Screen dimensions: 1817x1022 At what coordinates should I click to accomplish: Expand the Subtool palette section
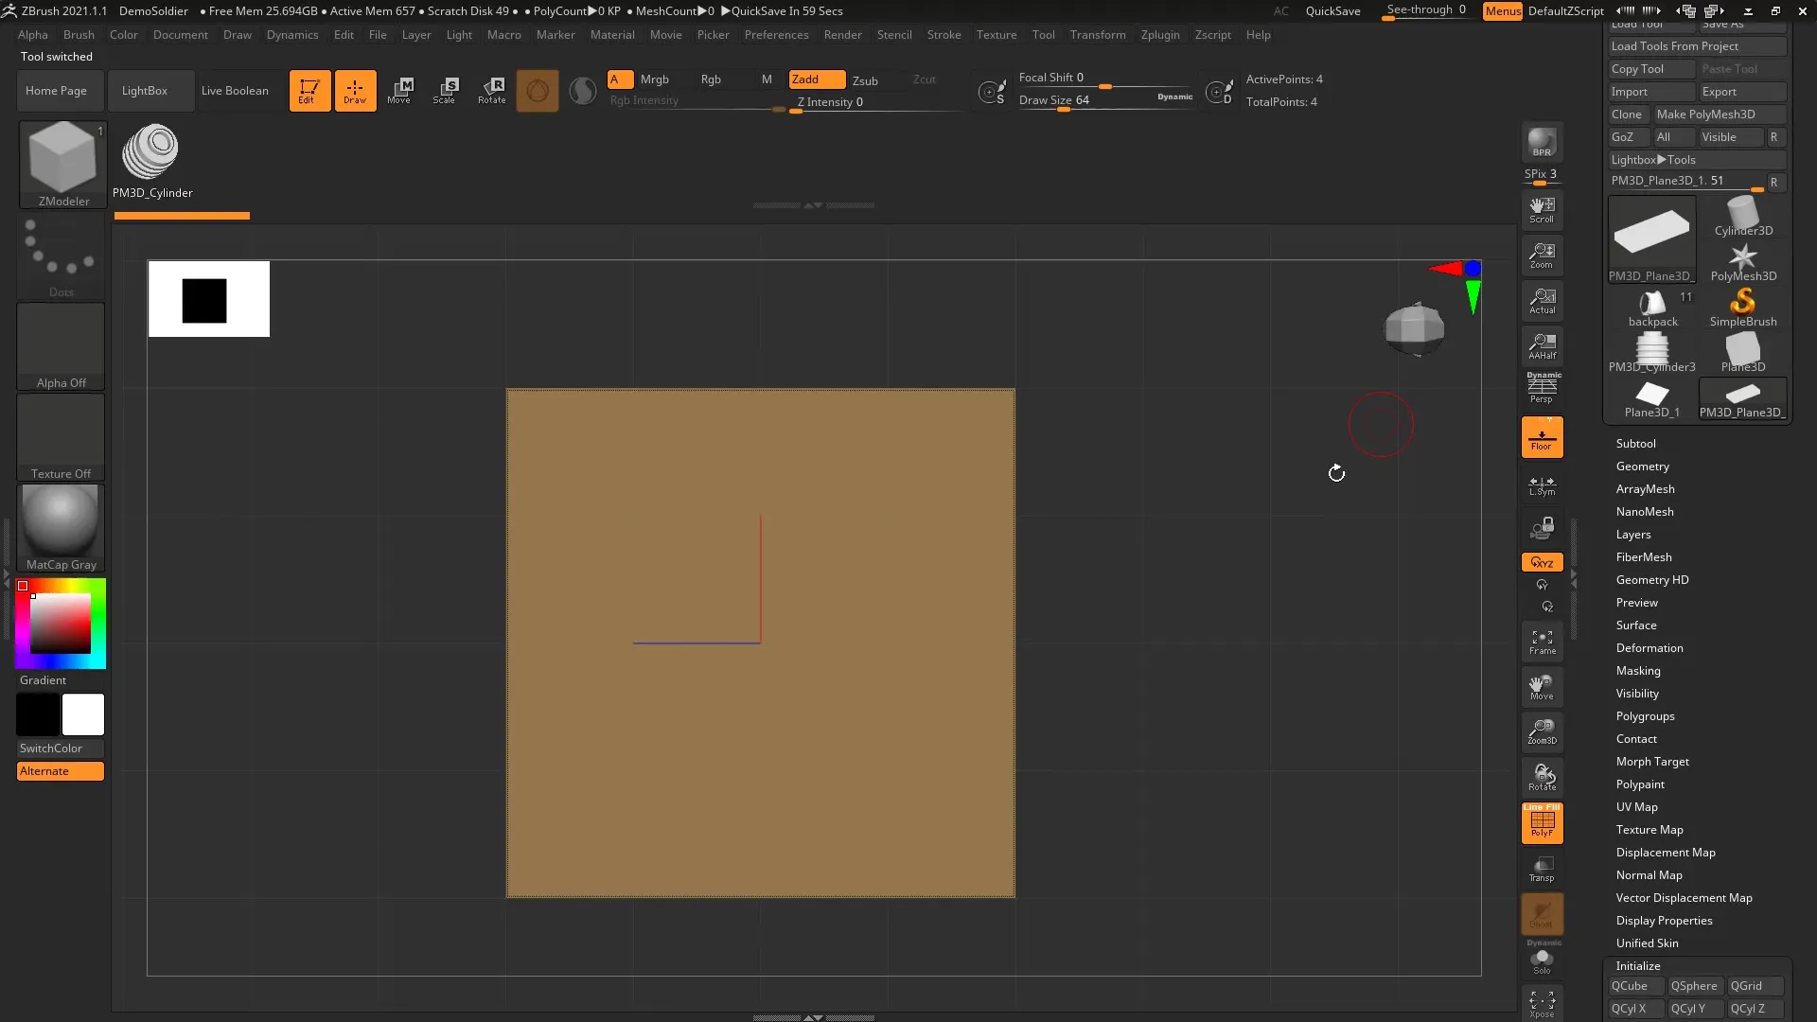point(1635,443)
